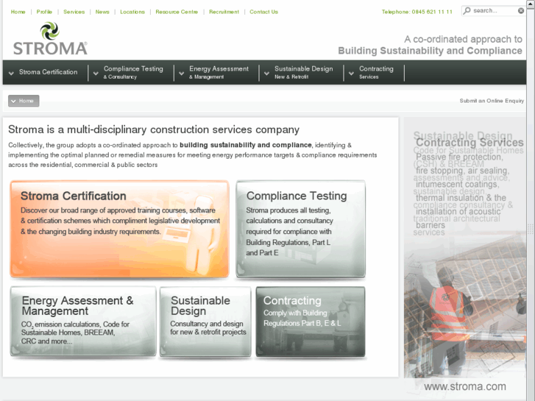The image size is (535, 401).
Task: Open the Resource Centre link
Action: coord(177,12)
